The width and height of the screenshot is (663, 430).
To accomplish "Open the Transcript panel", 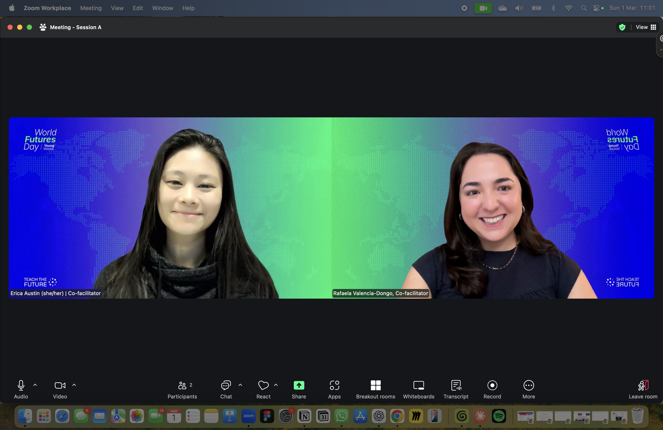I will [x=456, y=389].
